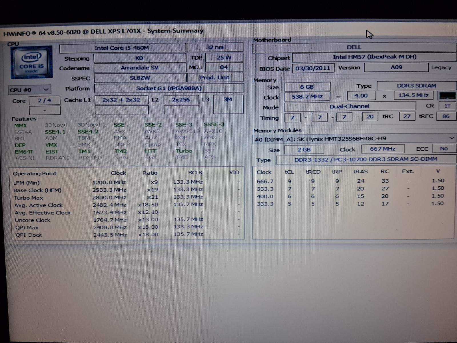
Task: Click the Uncore Clock row
Action: tap(127, 220)
